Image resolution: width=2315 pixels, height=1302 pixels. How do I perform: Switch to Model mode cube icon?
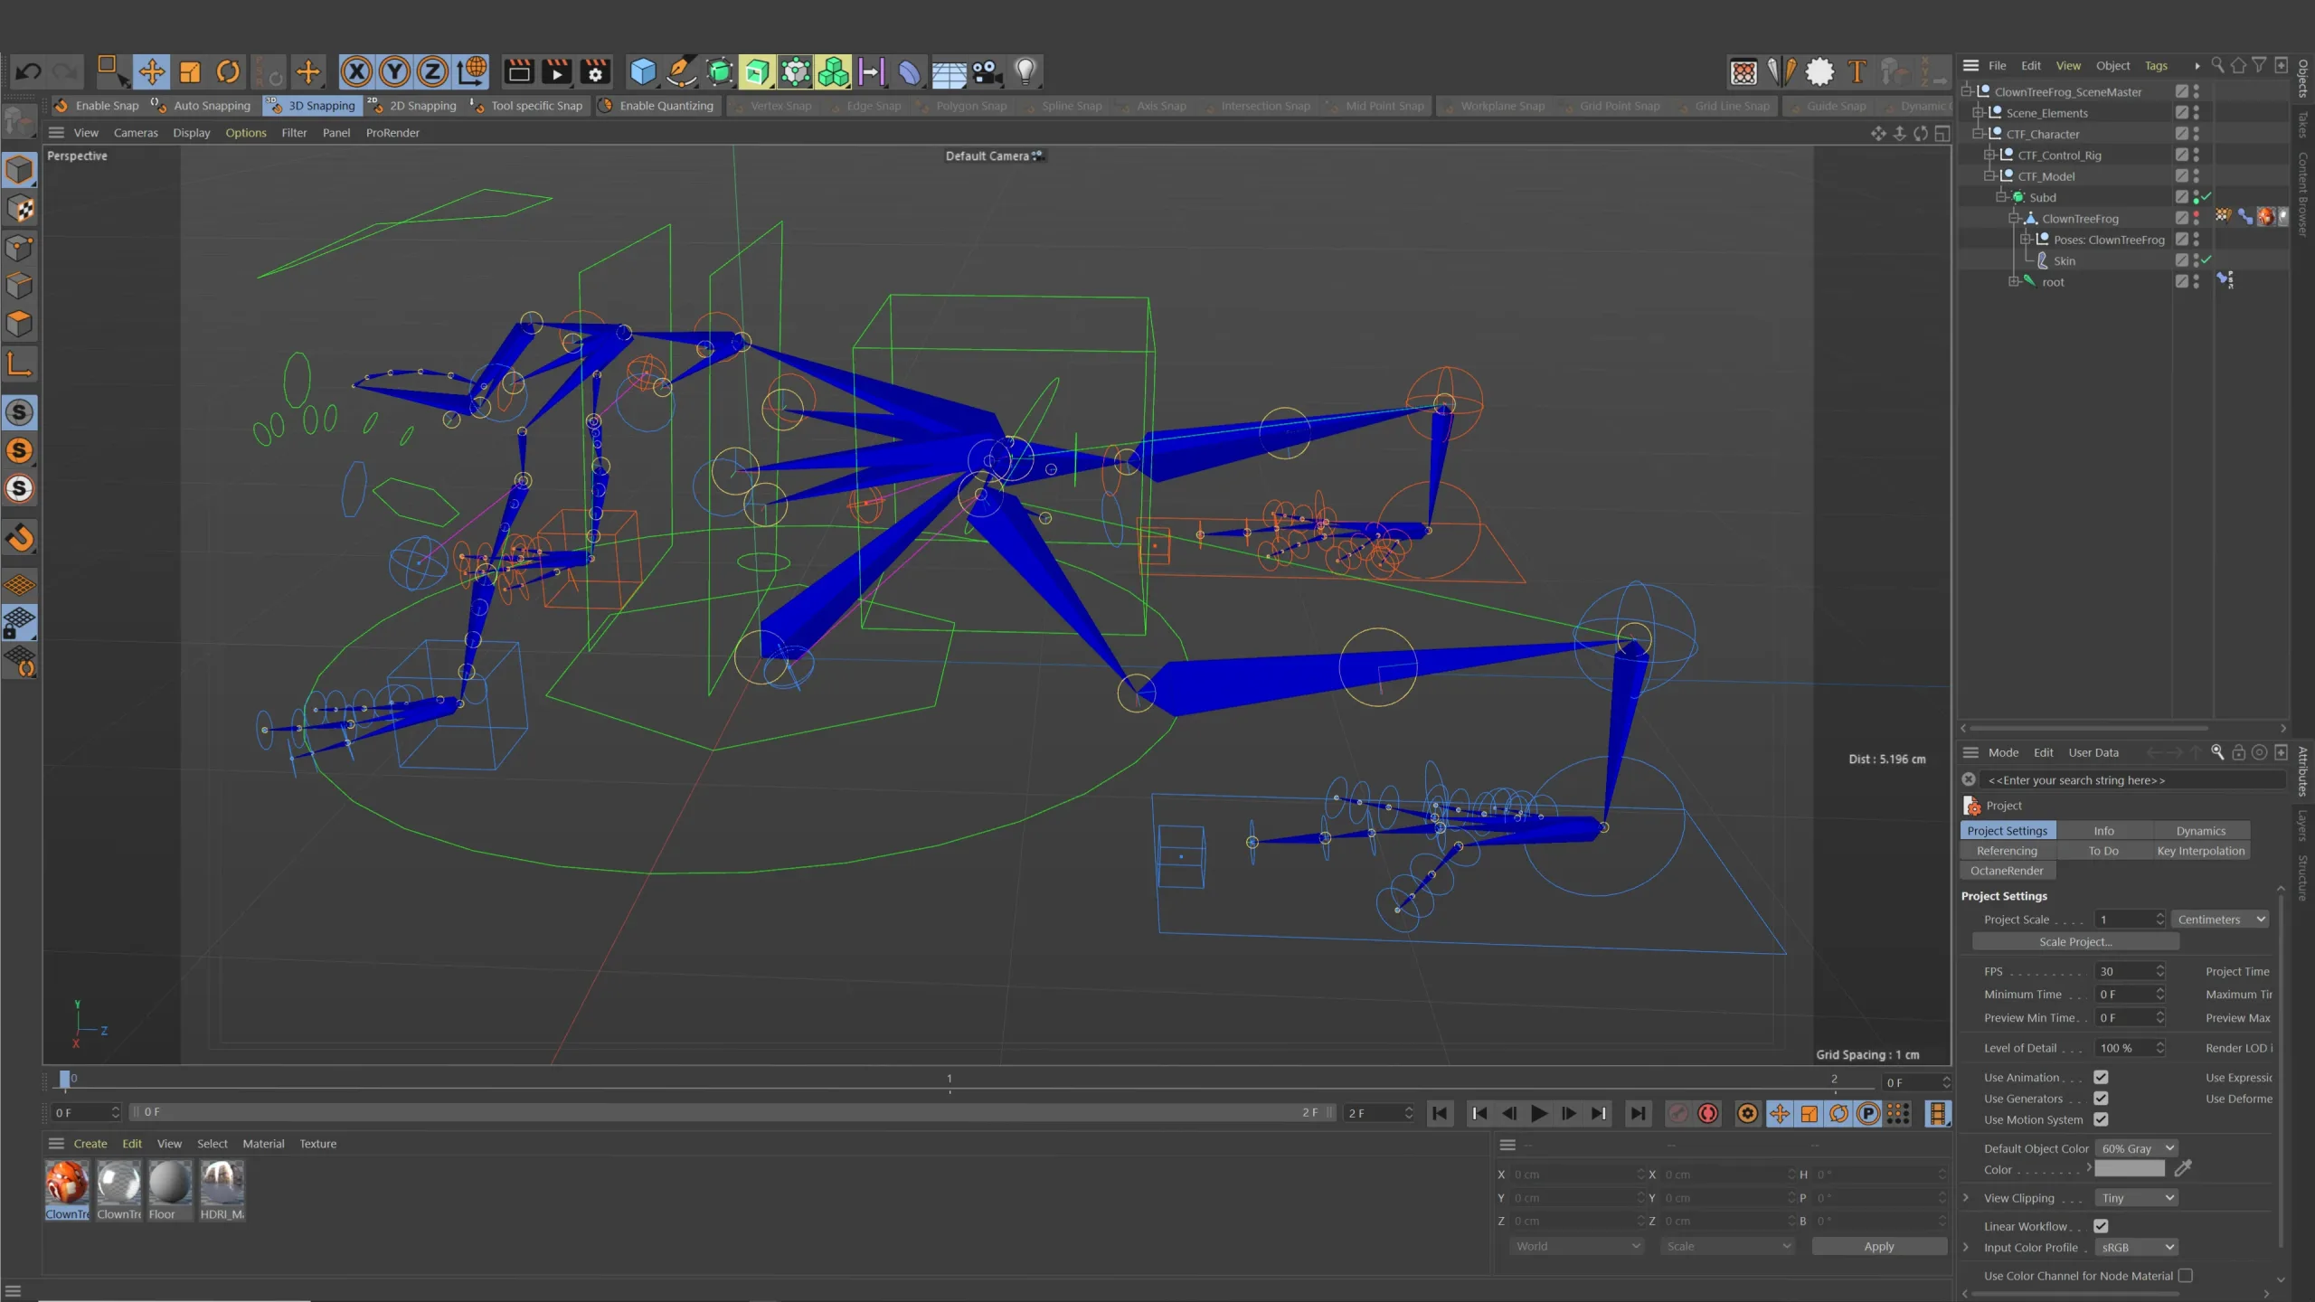click(x=20, y=171)
